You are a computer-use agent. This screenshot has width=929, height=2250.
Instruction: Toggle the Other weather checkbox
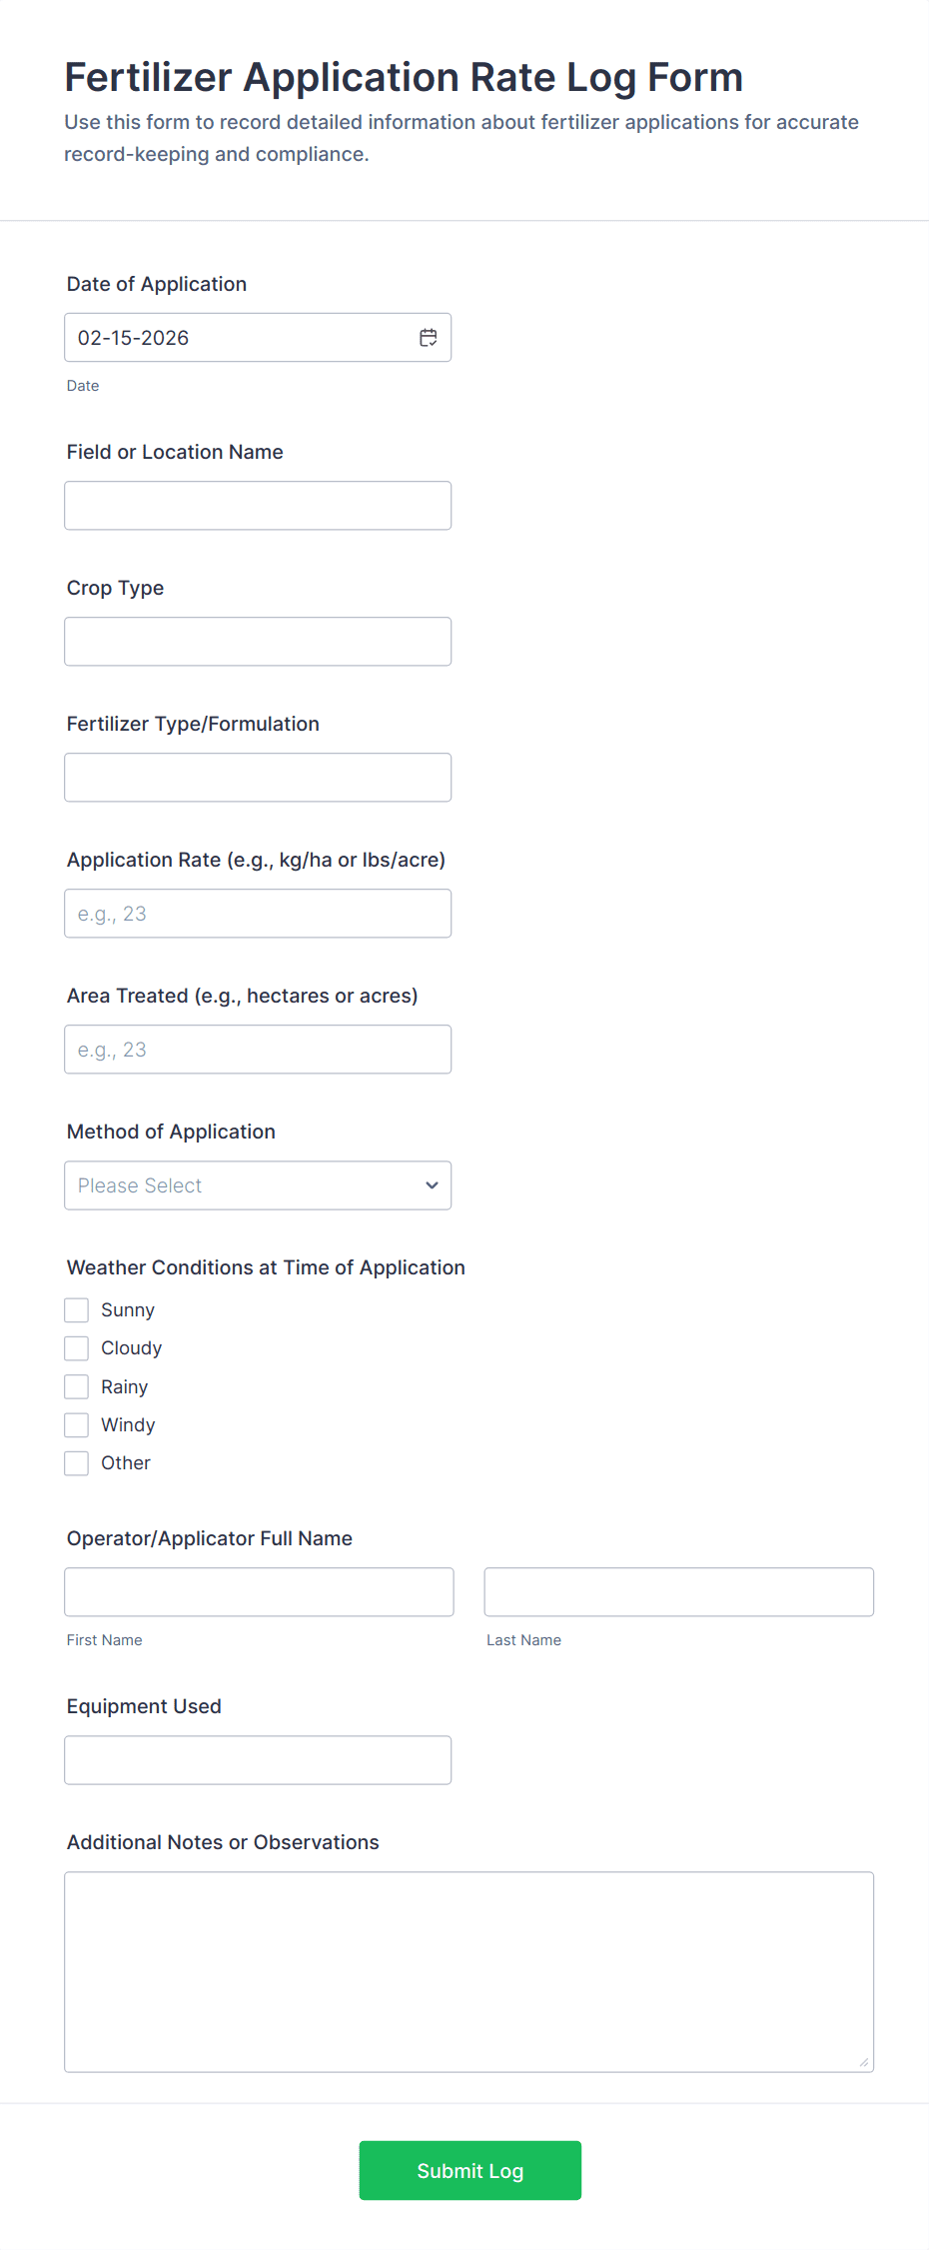click(x=77, y=1463)
